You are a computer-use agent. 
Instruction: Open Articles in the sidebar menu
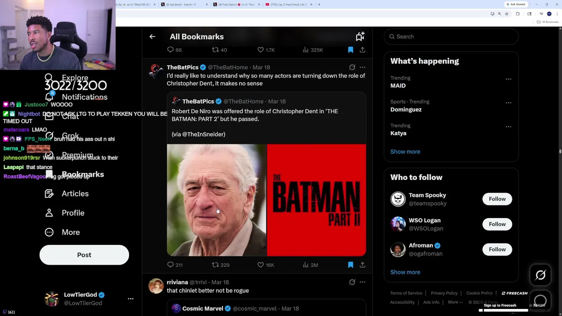coord(67,194)
